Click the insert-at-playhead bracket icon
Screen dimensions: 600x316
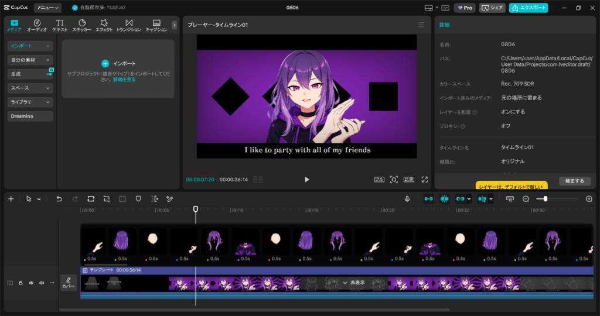[154, 199]
